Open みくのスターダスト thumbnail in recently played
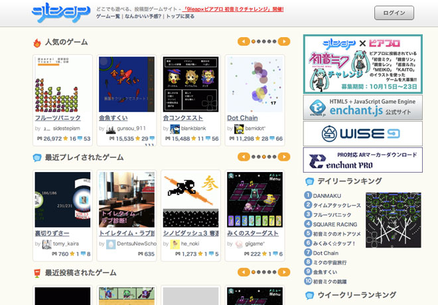438x305 pixels. coord(255,200)
